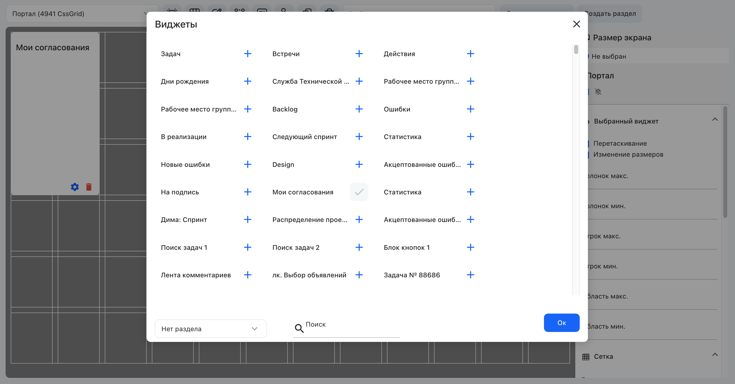Collapse the Выбранный виджет section
The width and height of the screenshot is (735, 384).
click(715, 119)
